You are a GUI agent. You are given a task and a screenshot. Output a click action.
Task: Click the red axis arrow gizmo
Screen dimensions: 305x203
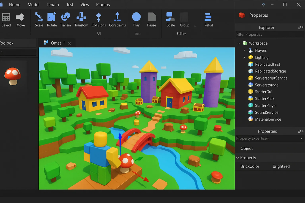coord(141,177)
